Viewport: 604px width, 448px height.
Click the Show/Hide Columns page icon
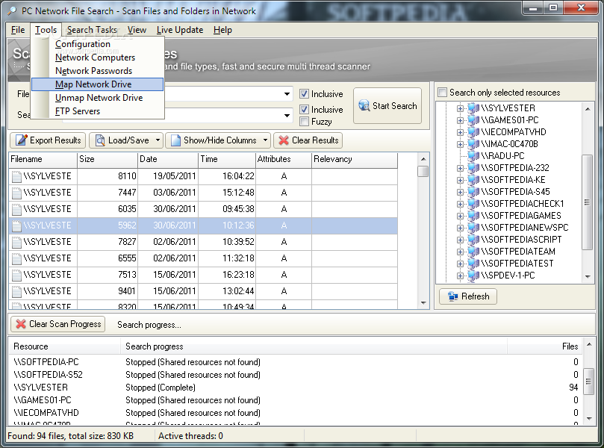coord(175,140)
